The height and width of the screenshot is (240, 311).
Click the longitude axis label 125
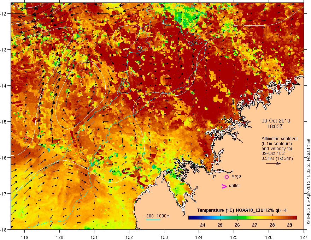(x=234, y=237)
